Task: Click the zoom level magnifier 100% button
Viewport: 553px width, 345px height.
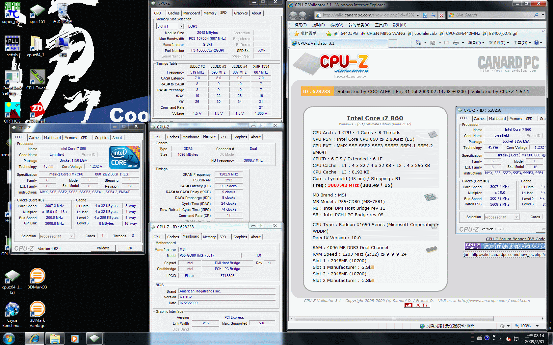Action: pos(523,326)
